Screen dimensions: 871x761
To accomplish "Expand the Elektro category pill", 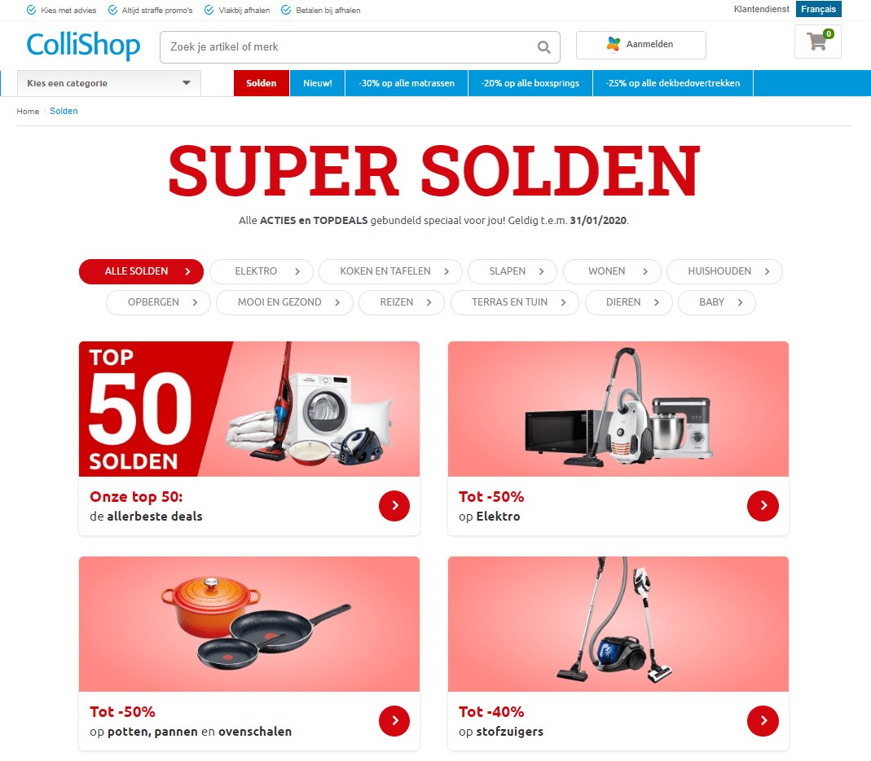I will (262, 271).
